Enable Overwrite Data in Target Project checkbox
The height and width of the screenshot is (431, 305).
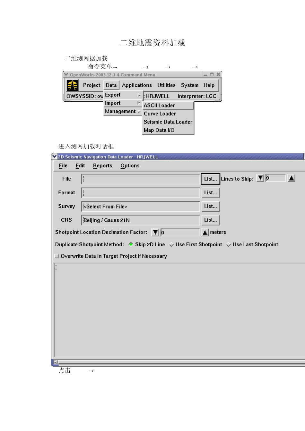pyautogui.click(x=57, y=256)
